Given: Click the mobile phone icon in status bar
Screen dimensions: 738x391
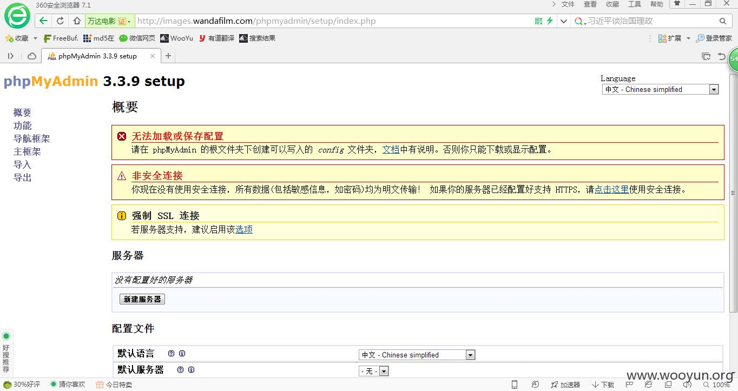Looking at the screenshot, I should click(x=515, y=385).
